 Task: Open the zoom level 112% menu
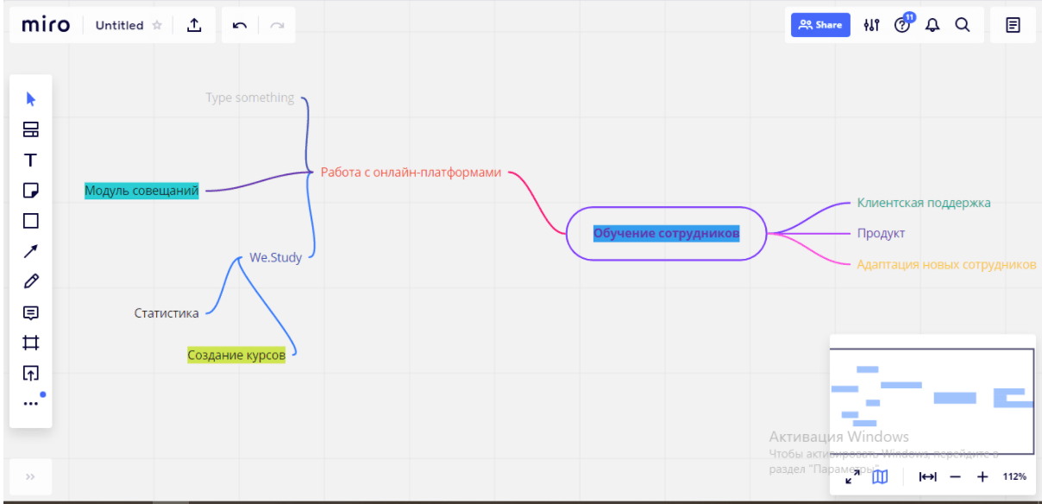pos(1014,476)
